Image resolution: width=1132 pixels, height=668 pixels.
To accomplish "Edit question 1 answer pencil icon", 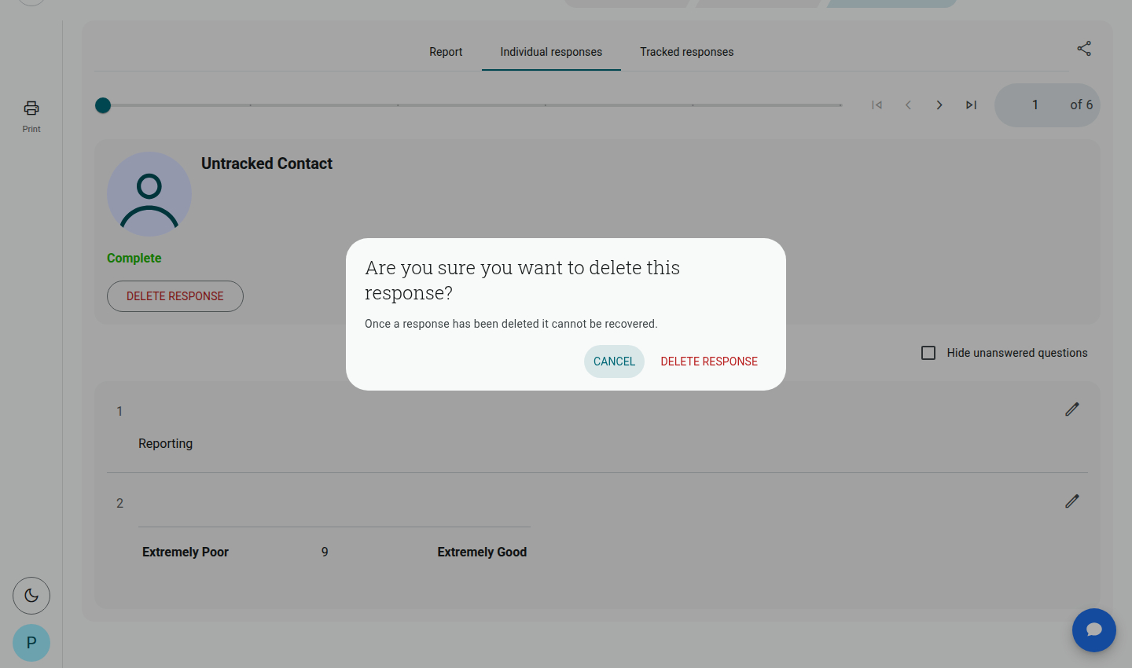I will [x=1072, y=409].
